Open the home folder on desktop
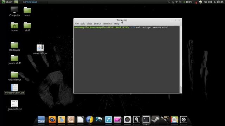225x126 pixels. point(14,27)
